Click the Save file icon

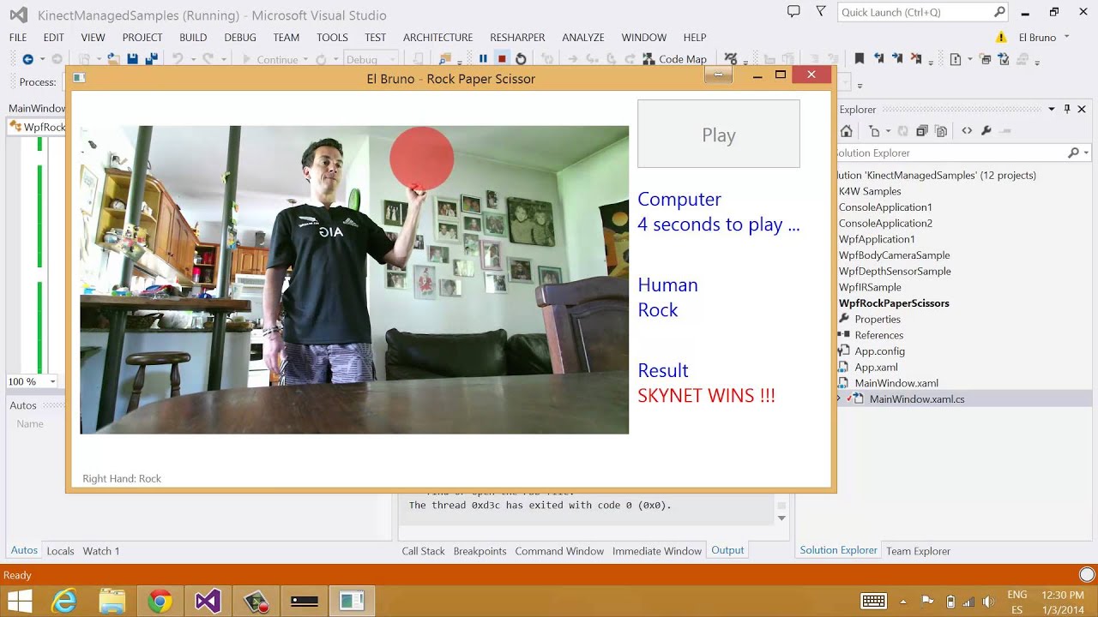click(x=132, y=59)
